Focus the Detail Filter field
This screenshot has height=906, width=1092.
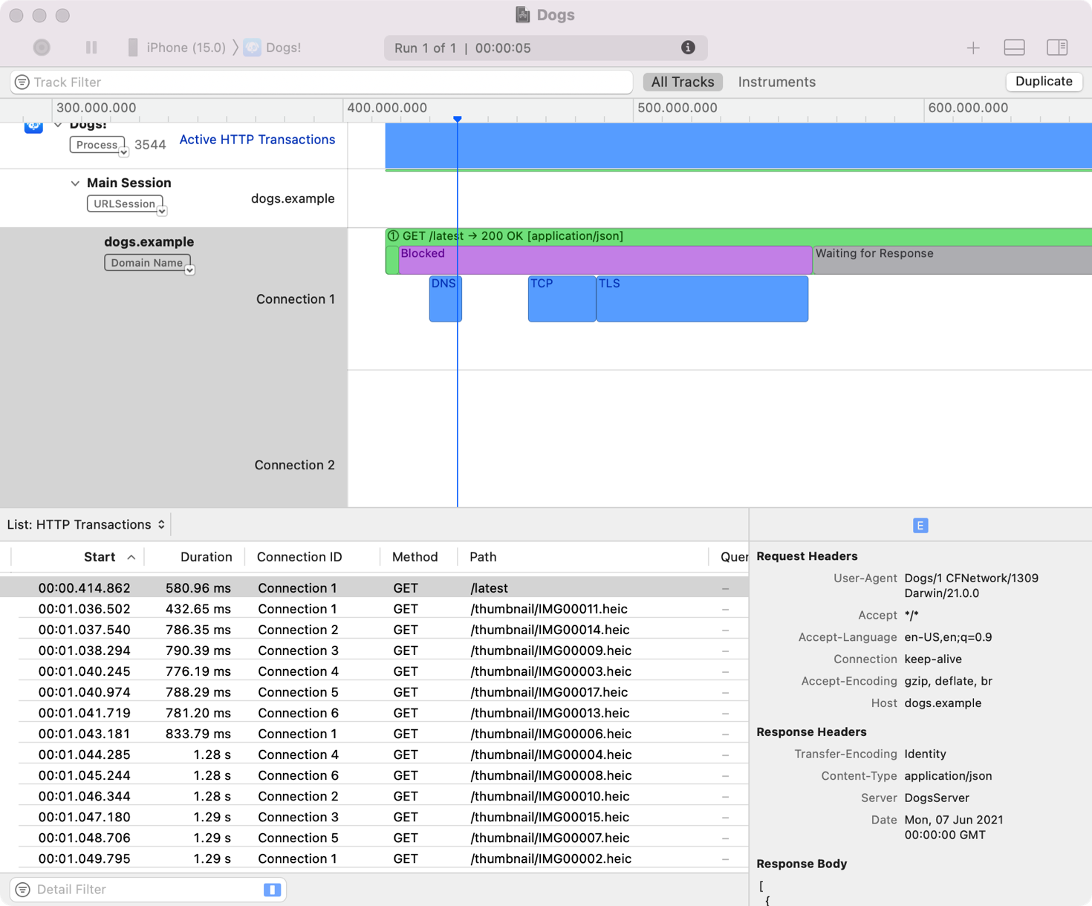point(149,889)
